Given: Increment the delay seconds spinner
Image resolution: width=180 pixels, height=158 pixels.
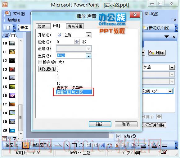Looking at the screenshot, I should (77, 41).
